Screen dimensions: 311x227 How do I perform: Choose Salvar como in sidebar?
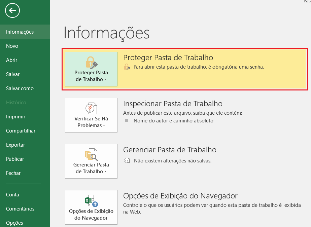click(x=20, y=88)
